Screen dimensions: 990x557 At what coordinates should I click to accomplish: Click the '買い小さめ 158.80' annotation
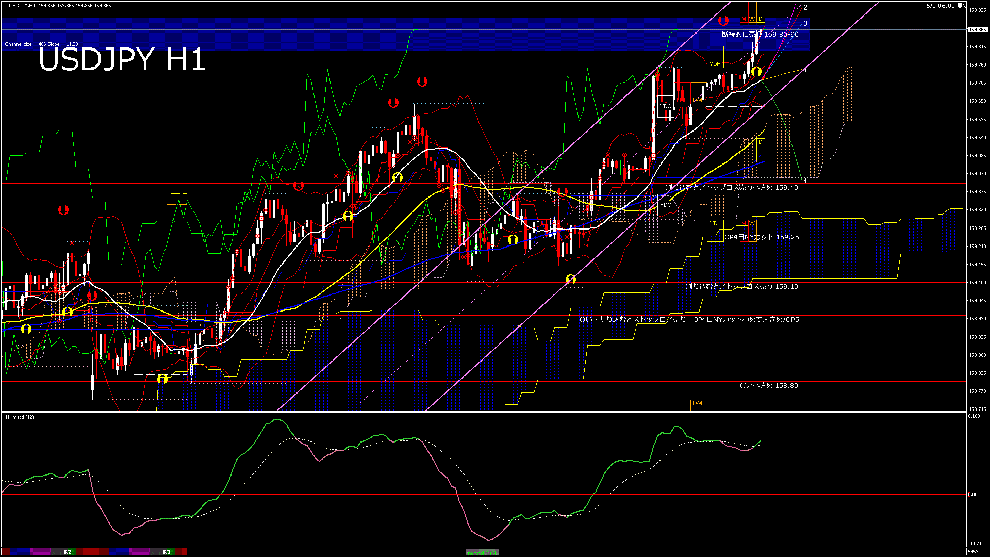coord(768,385)
